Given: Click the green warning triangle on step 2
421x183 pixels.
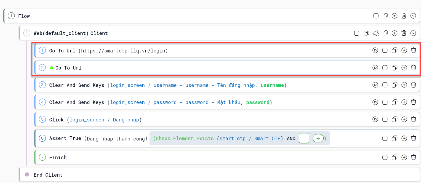Looking at the screenshot, I should click(52, 67).
